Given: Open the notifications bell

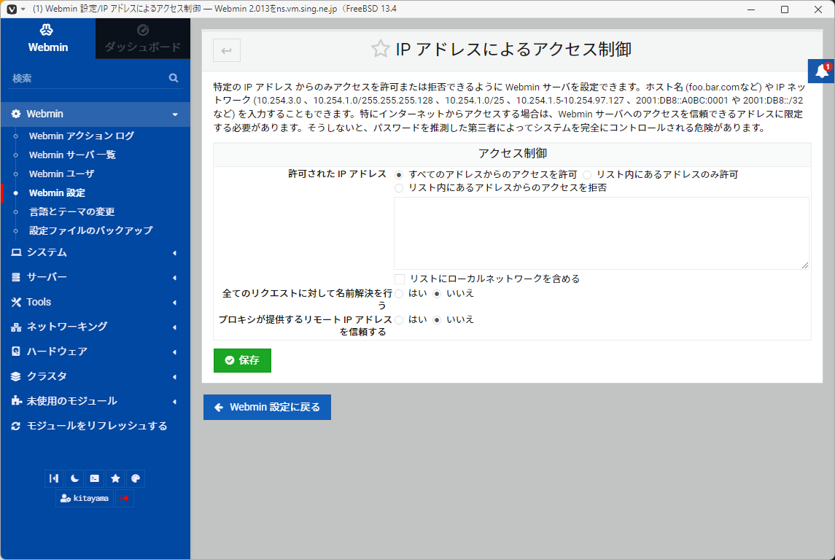Looking at the screenshot, I should [x=822, y=71].
